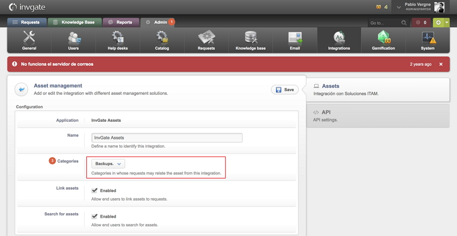The image size is (457, 236).
Task: Click the search magnifier icon in Go to
Action: [x=404, y=22]
